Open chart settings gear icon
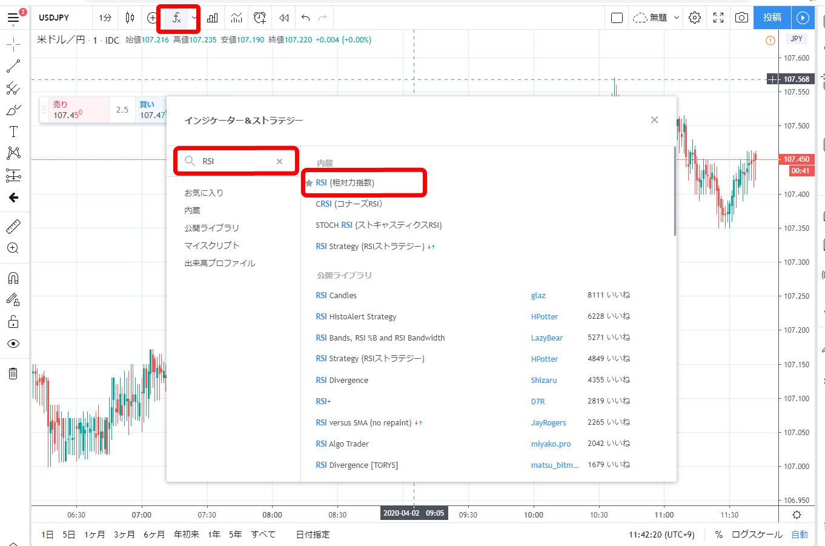 point(695,18)
